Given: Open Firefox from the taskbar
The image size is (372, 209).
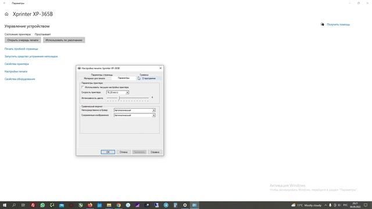Looking at the screenshot, I should [90, 205].
